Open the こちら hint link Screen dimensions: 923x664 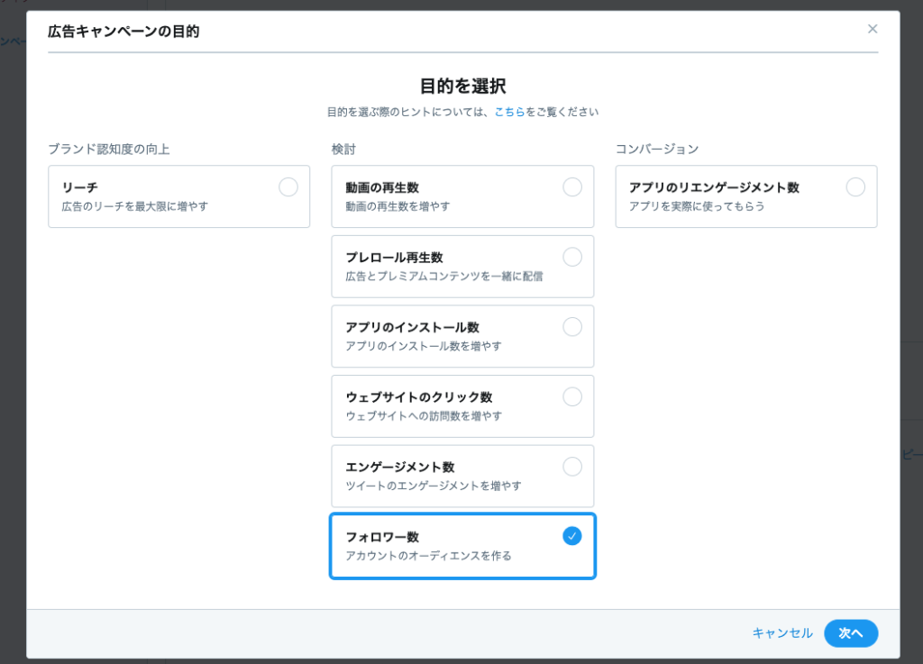point(509,113)
